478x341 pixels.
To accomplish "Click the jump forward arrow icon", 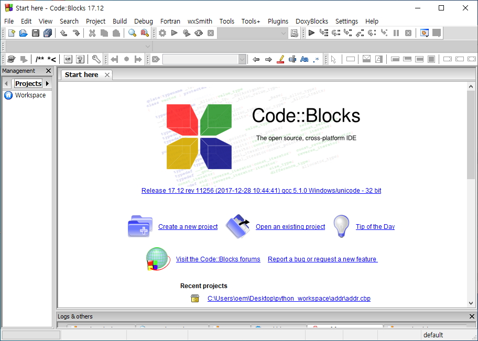I will (138, 59).
